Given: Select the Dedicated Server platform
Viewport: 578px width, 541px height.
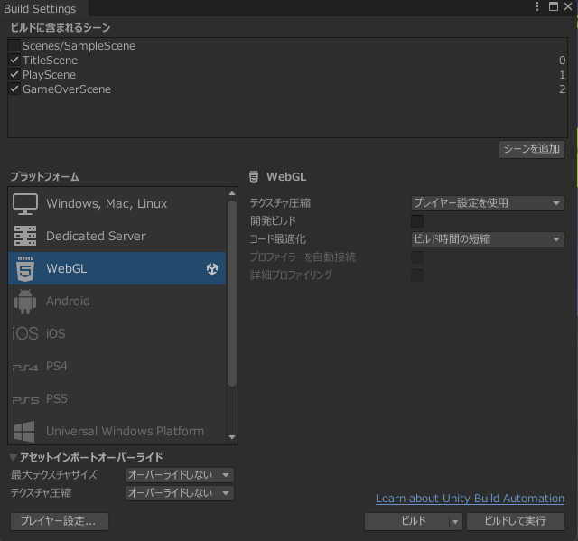Looking at the screenshot, I should [x=117, y=236].
